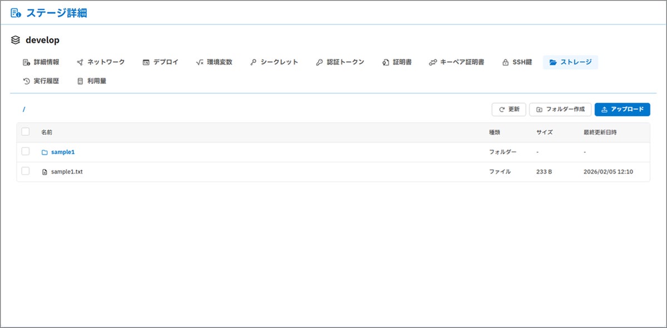667x328 pixels.
Task: Click the new folder icon in フォルダー作成
Action: point(539,110)
